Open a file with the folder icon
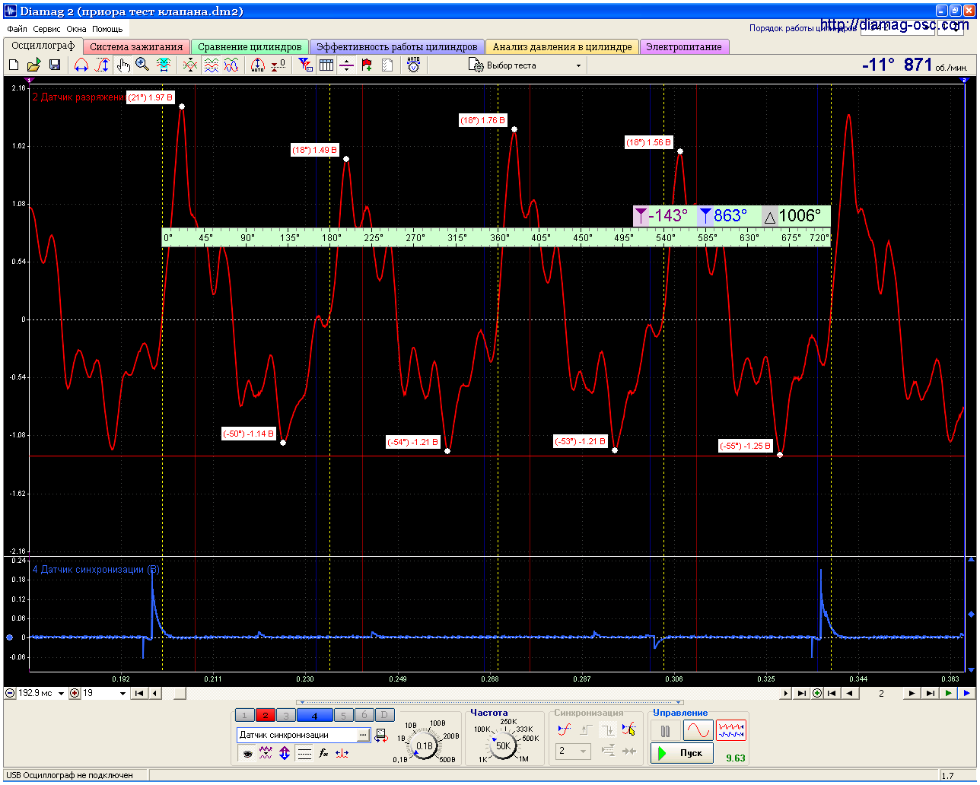Image resolution: width=980 pixels, height=785 pixels. point(34,65)
